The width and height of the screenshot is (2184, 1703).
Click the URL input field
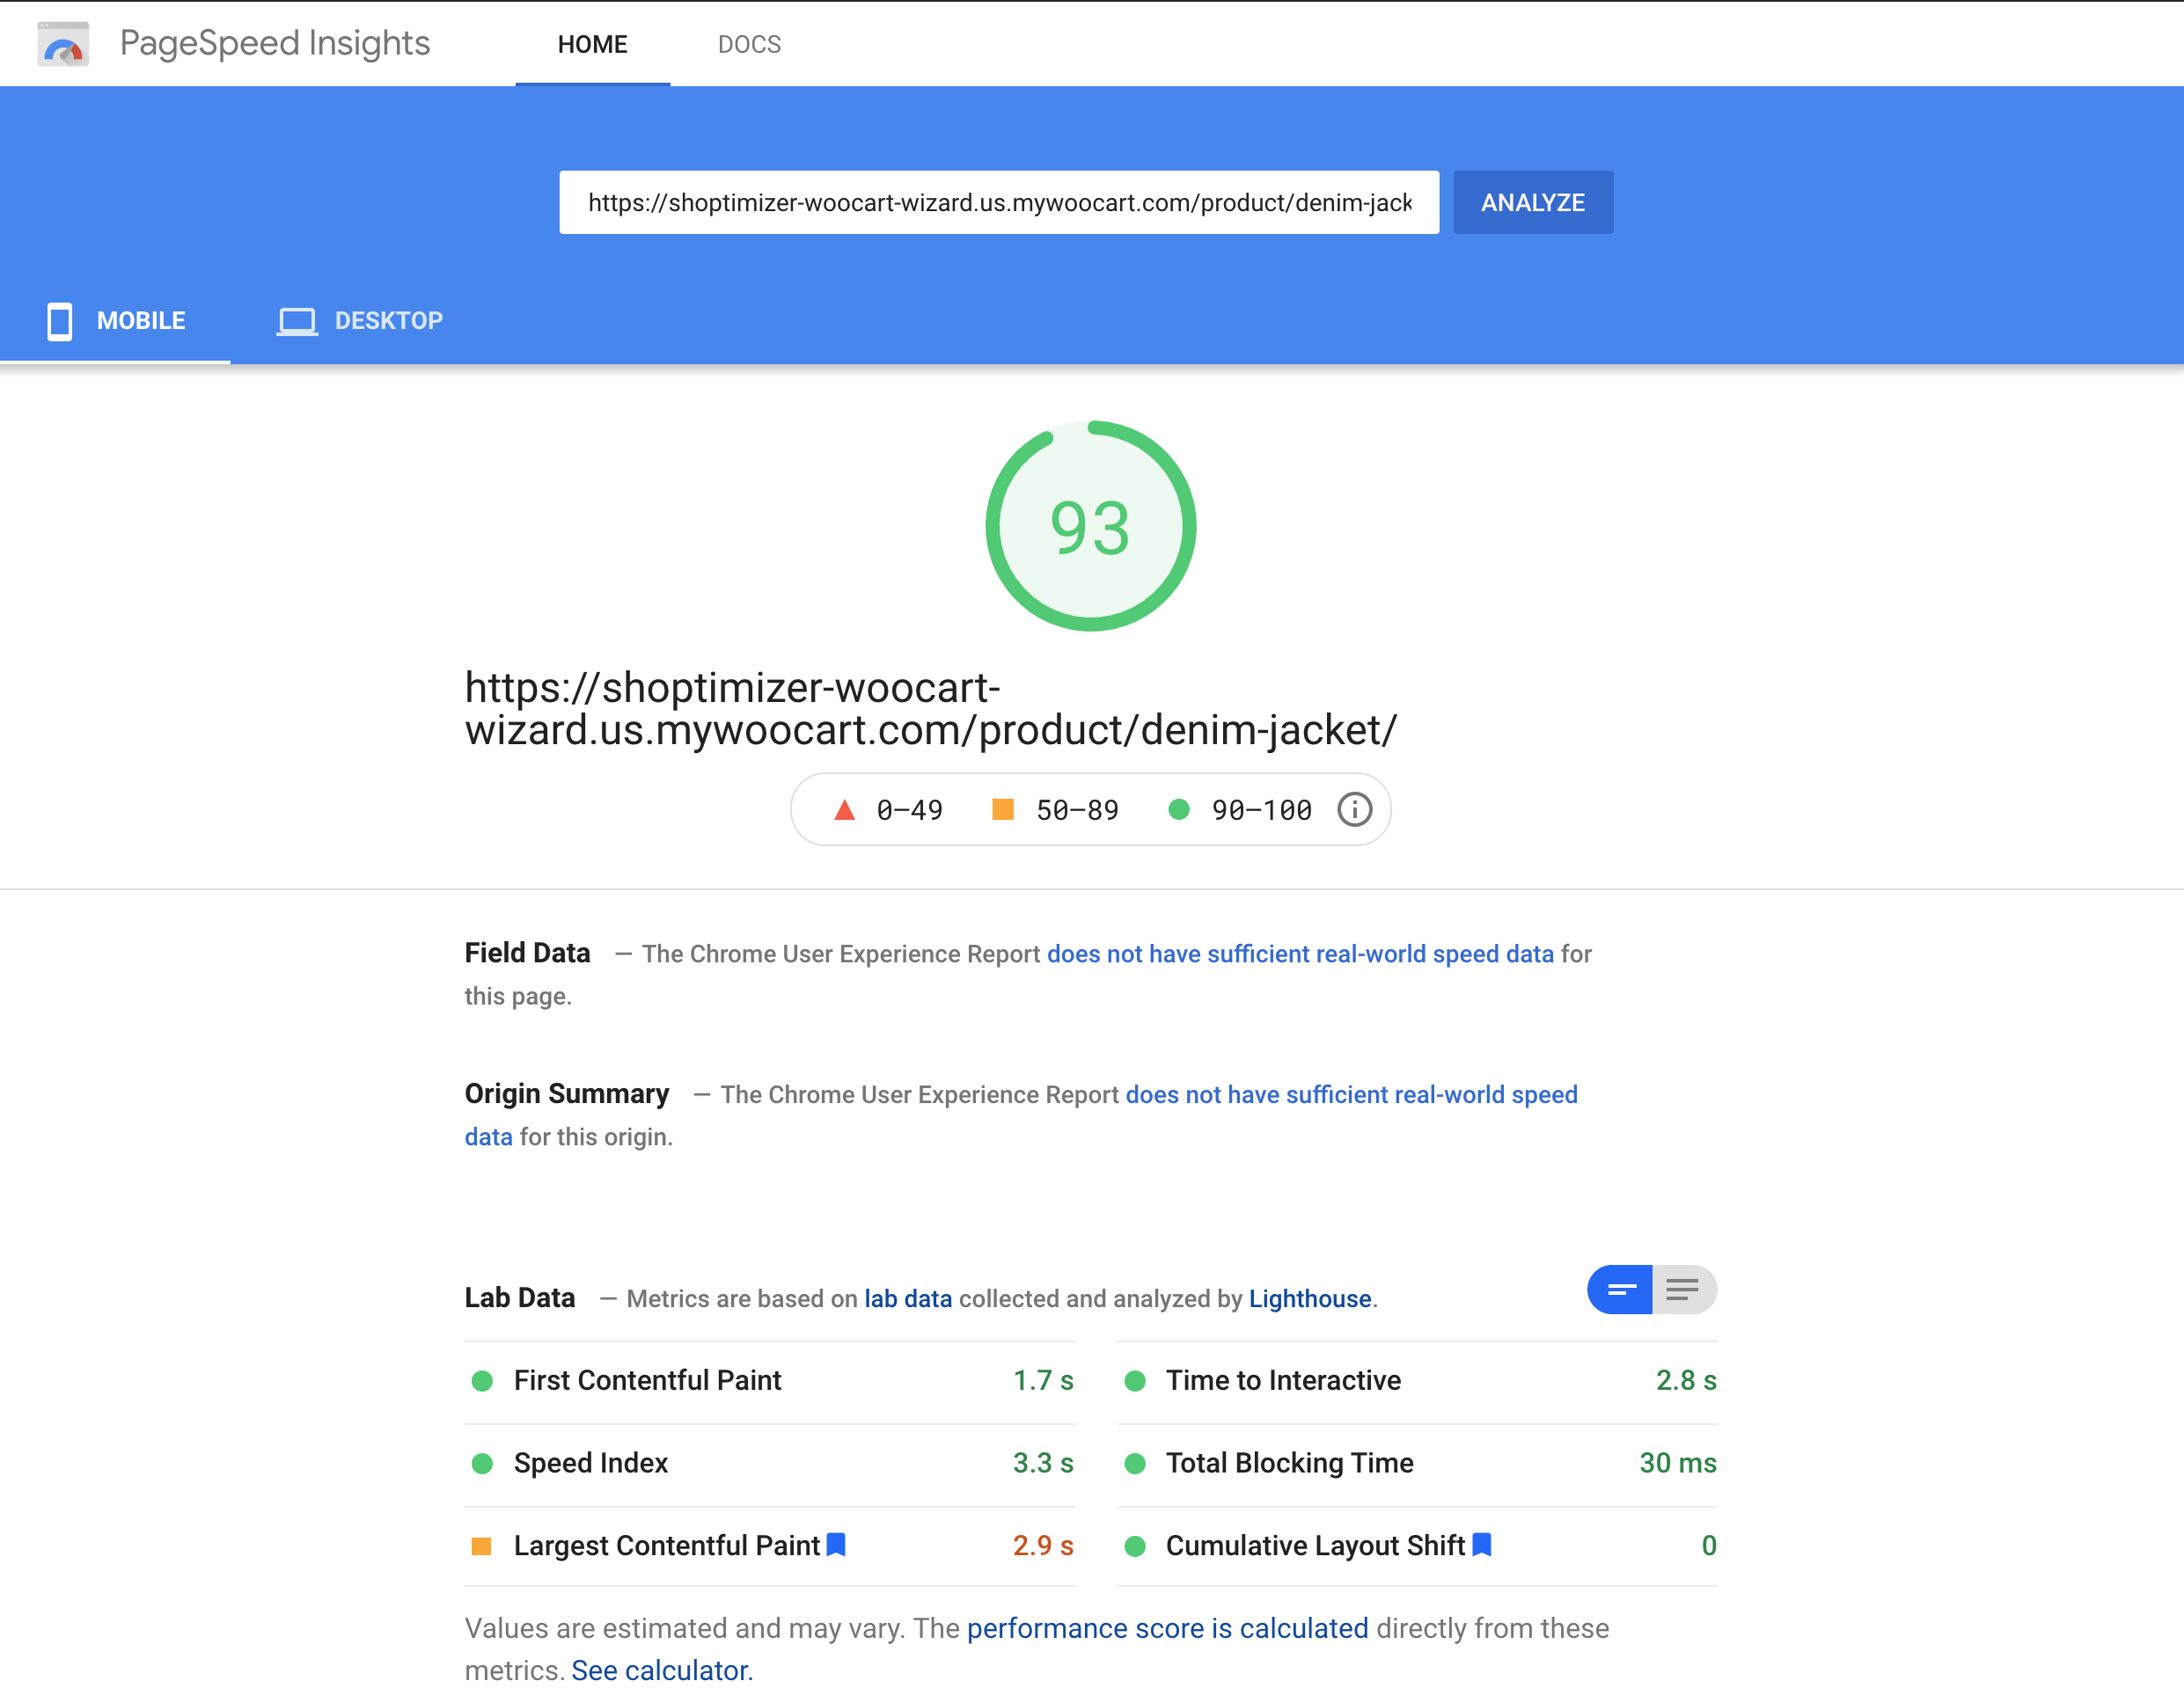999,202
